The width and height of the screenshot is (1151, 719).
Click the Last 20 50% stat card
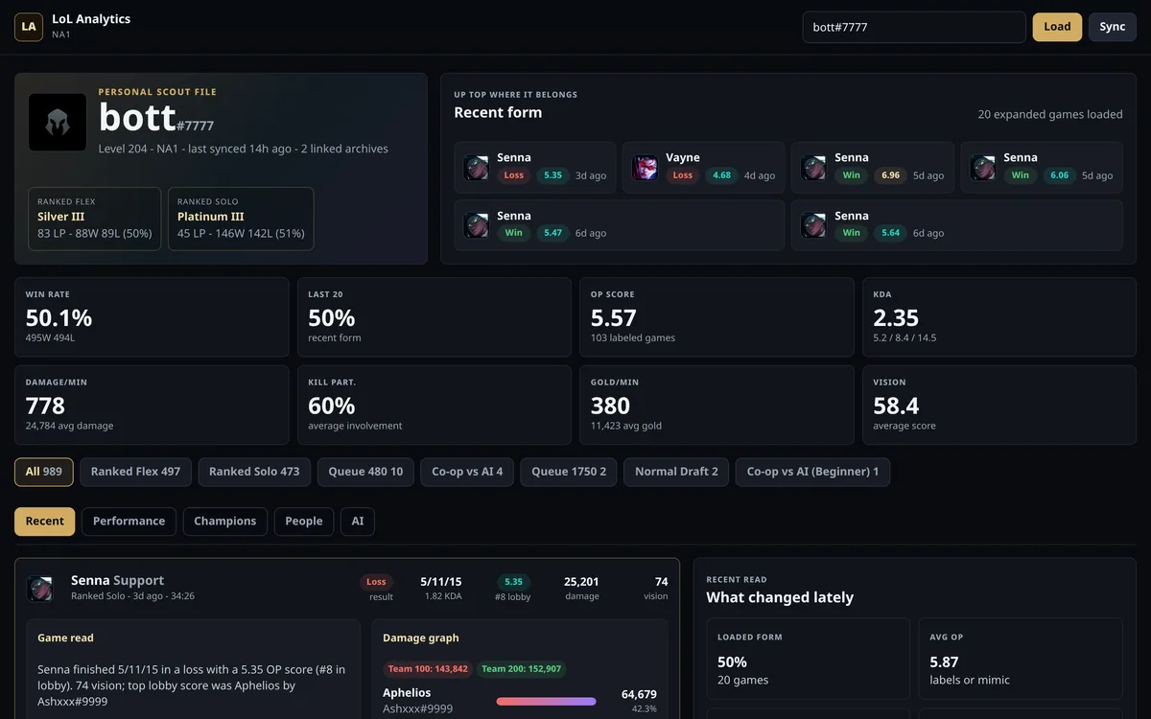point(434,317)
